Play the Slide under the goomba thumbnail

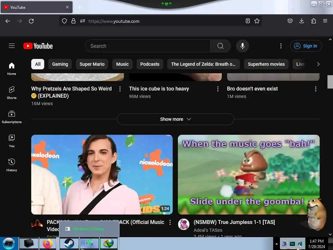[249, 174]
